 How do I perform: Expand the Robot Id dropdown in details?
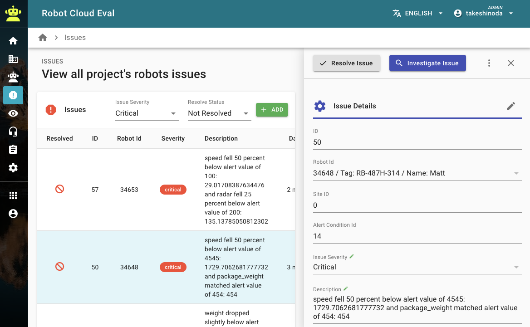pos(516,173)
